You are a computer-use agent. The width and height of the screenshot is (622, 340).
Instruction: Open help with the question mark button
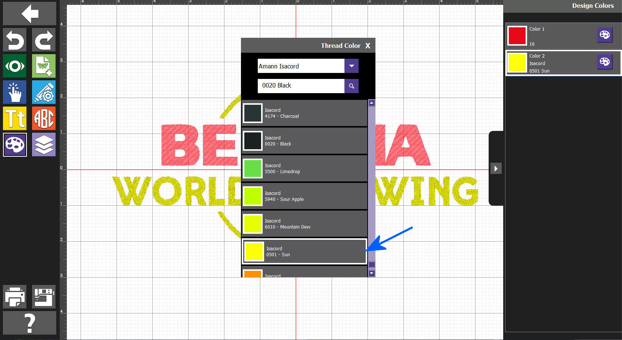(x=30, y=323)
